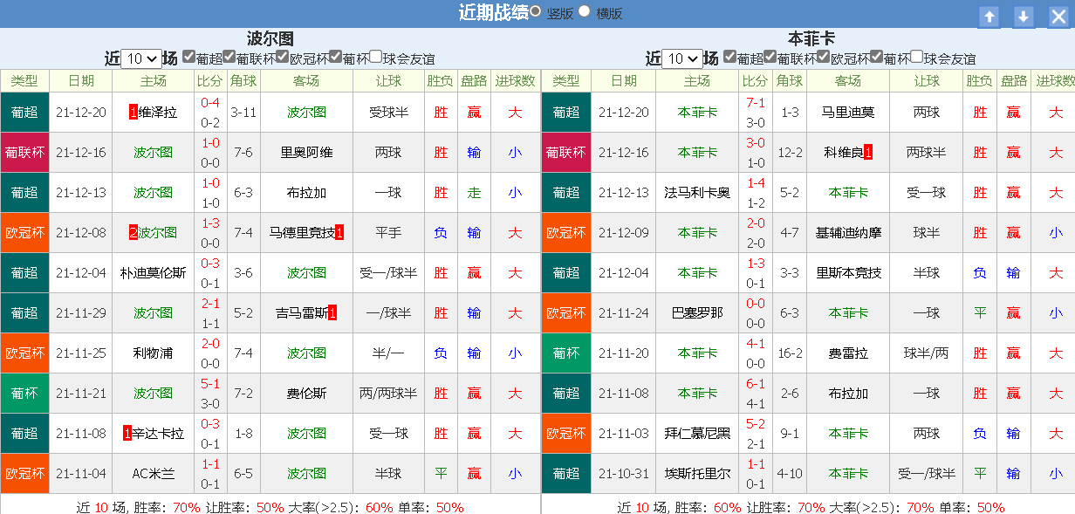Image resolution: width=1075 pixels, height=514 pixels.
Task: Open 费伦斯 team link
Action: (306, 394)
